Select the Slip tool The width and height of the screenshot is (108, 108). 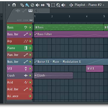pos(43,5)
